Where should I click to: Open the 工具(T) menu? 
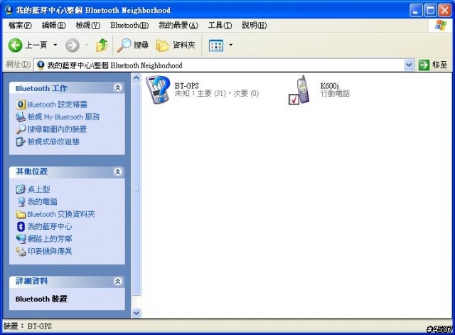[x=220, y=26]
